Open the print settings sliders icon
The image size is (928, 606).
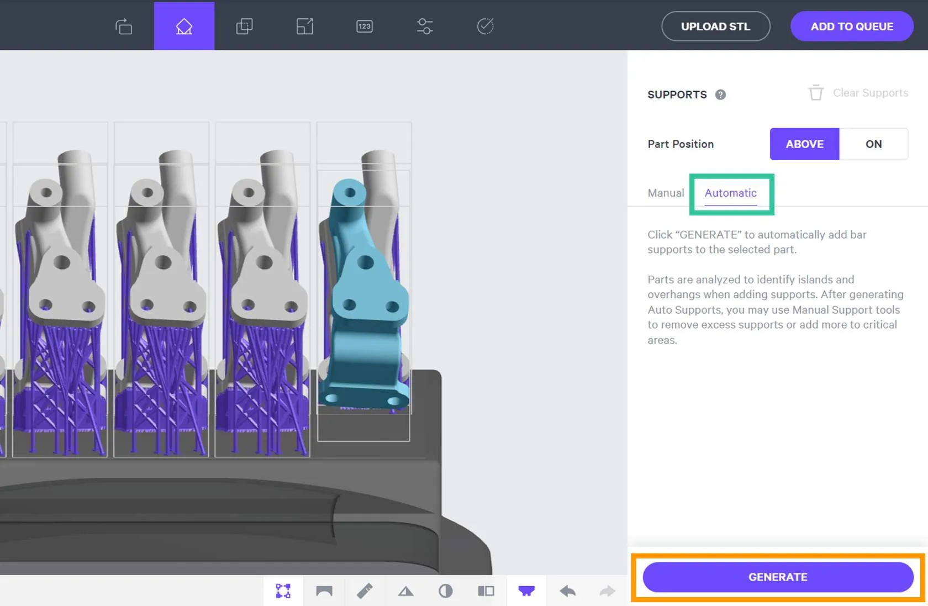(425, 26)
